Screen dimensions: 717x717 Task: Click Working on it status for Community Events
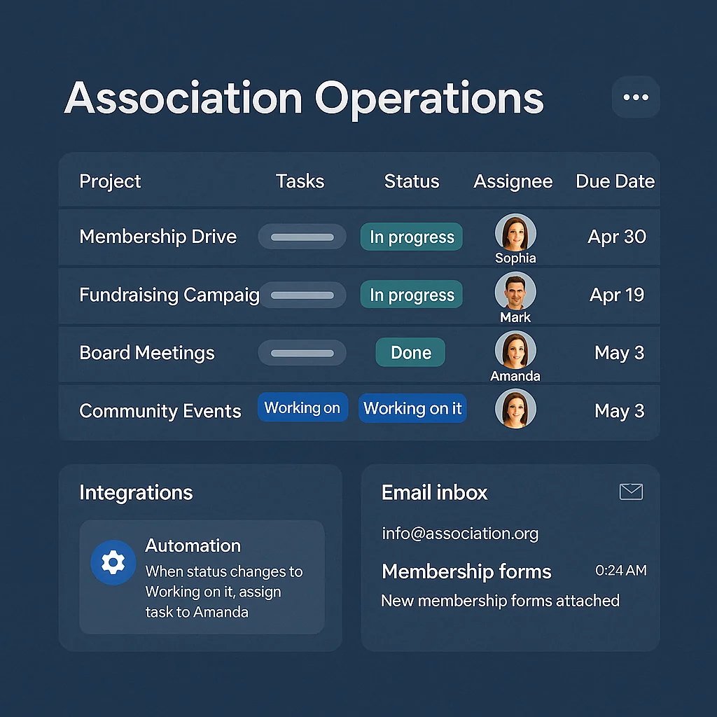point(412,408)
